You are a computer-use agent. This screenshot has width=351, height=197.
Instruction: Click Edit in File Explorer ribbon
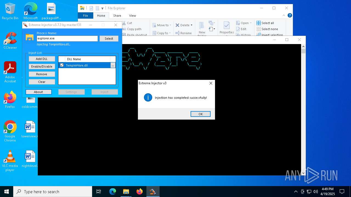[x=241, y=29]
